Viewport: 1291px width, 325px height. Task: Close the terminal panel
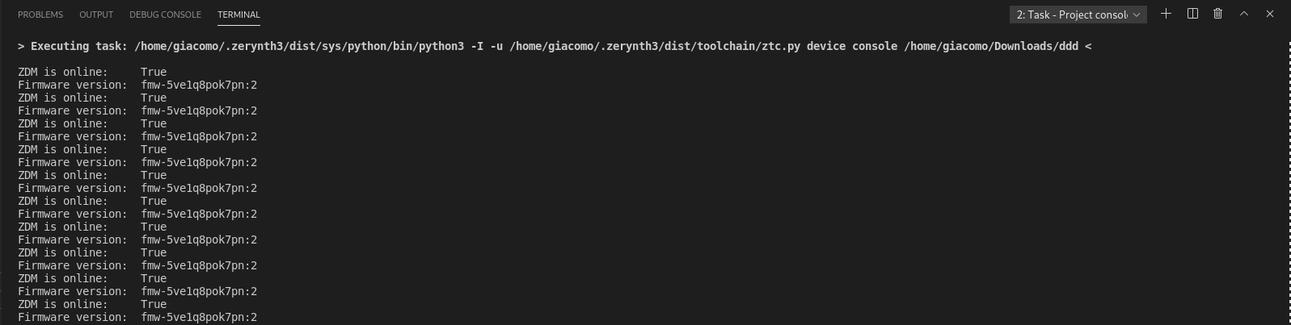click(x=1270, y=14)
